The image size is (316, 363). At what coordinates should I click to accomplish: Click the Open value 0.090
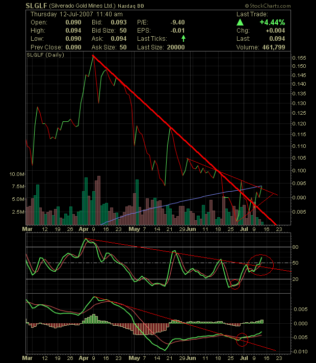73,22
